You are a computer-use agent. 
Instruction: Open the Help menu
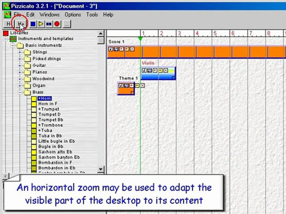coord(108,15)
